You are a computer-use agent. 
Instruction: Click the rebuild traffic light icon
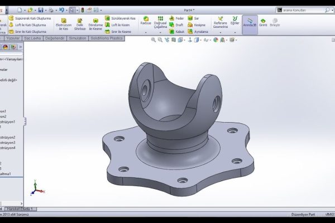tap(83, 10)
